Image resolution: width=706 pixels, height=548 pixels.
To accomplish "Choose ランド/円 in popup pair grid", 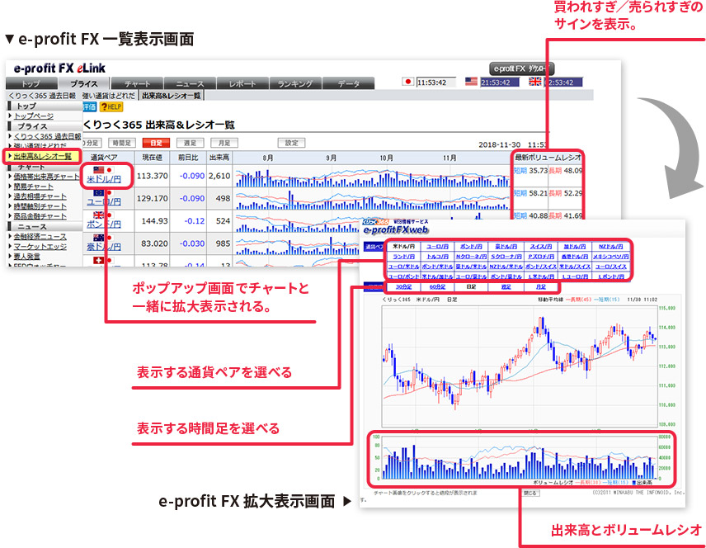I will [403, 257].
